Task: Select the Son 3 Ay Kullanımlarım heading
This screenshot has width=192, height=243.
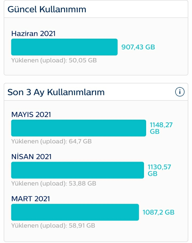Action: (56, 92)
